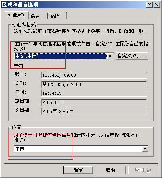Click the 应用(A) button
162x178 pixels.
pyautogui.click(x=143, y=170)
